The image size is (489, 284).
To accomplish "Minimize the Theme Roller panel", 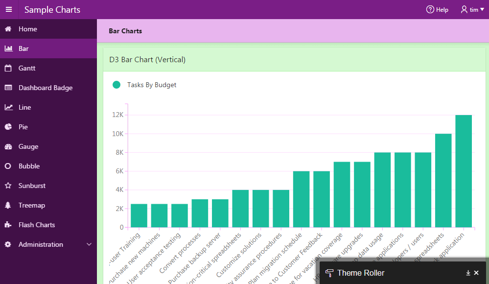I will pyautogui.click(x=468, y=273).
